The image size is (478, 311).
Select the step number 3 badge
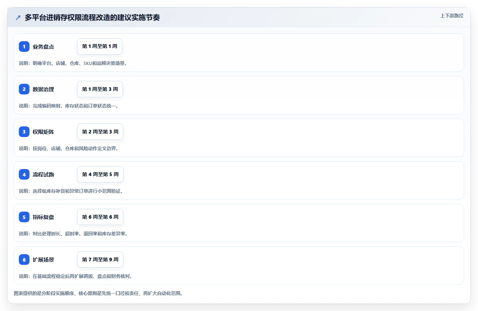(x=24, y=132)
